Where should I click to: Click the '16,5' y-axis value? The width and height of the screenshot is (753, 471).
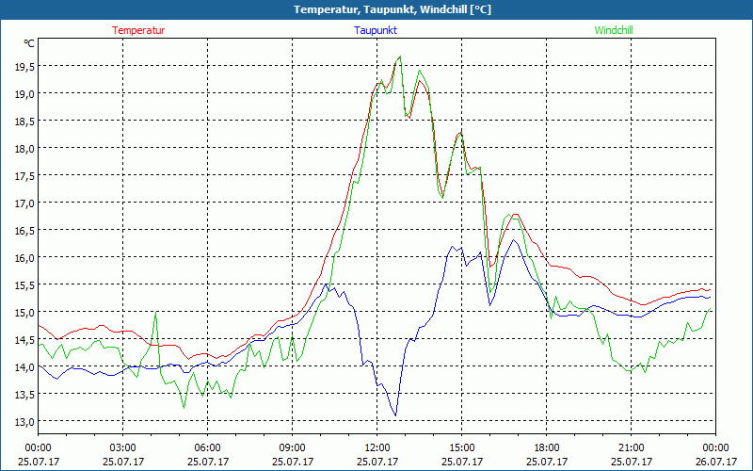click(x=24, y=231)
